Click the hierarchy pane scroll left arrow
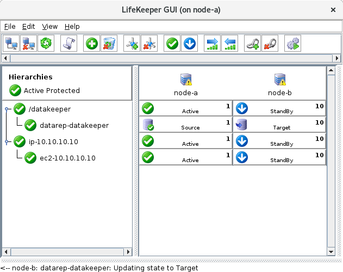The width and height of the screenshot is (343, 272). tap(6, 252)
